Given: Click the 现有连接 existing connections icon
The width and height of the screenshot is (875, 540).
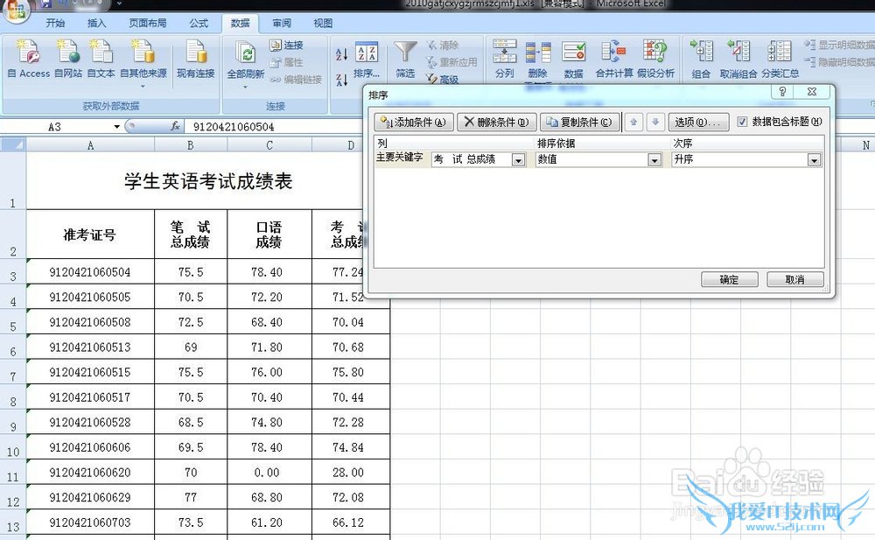Looking at the screenshot, I should click(195, 54).
